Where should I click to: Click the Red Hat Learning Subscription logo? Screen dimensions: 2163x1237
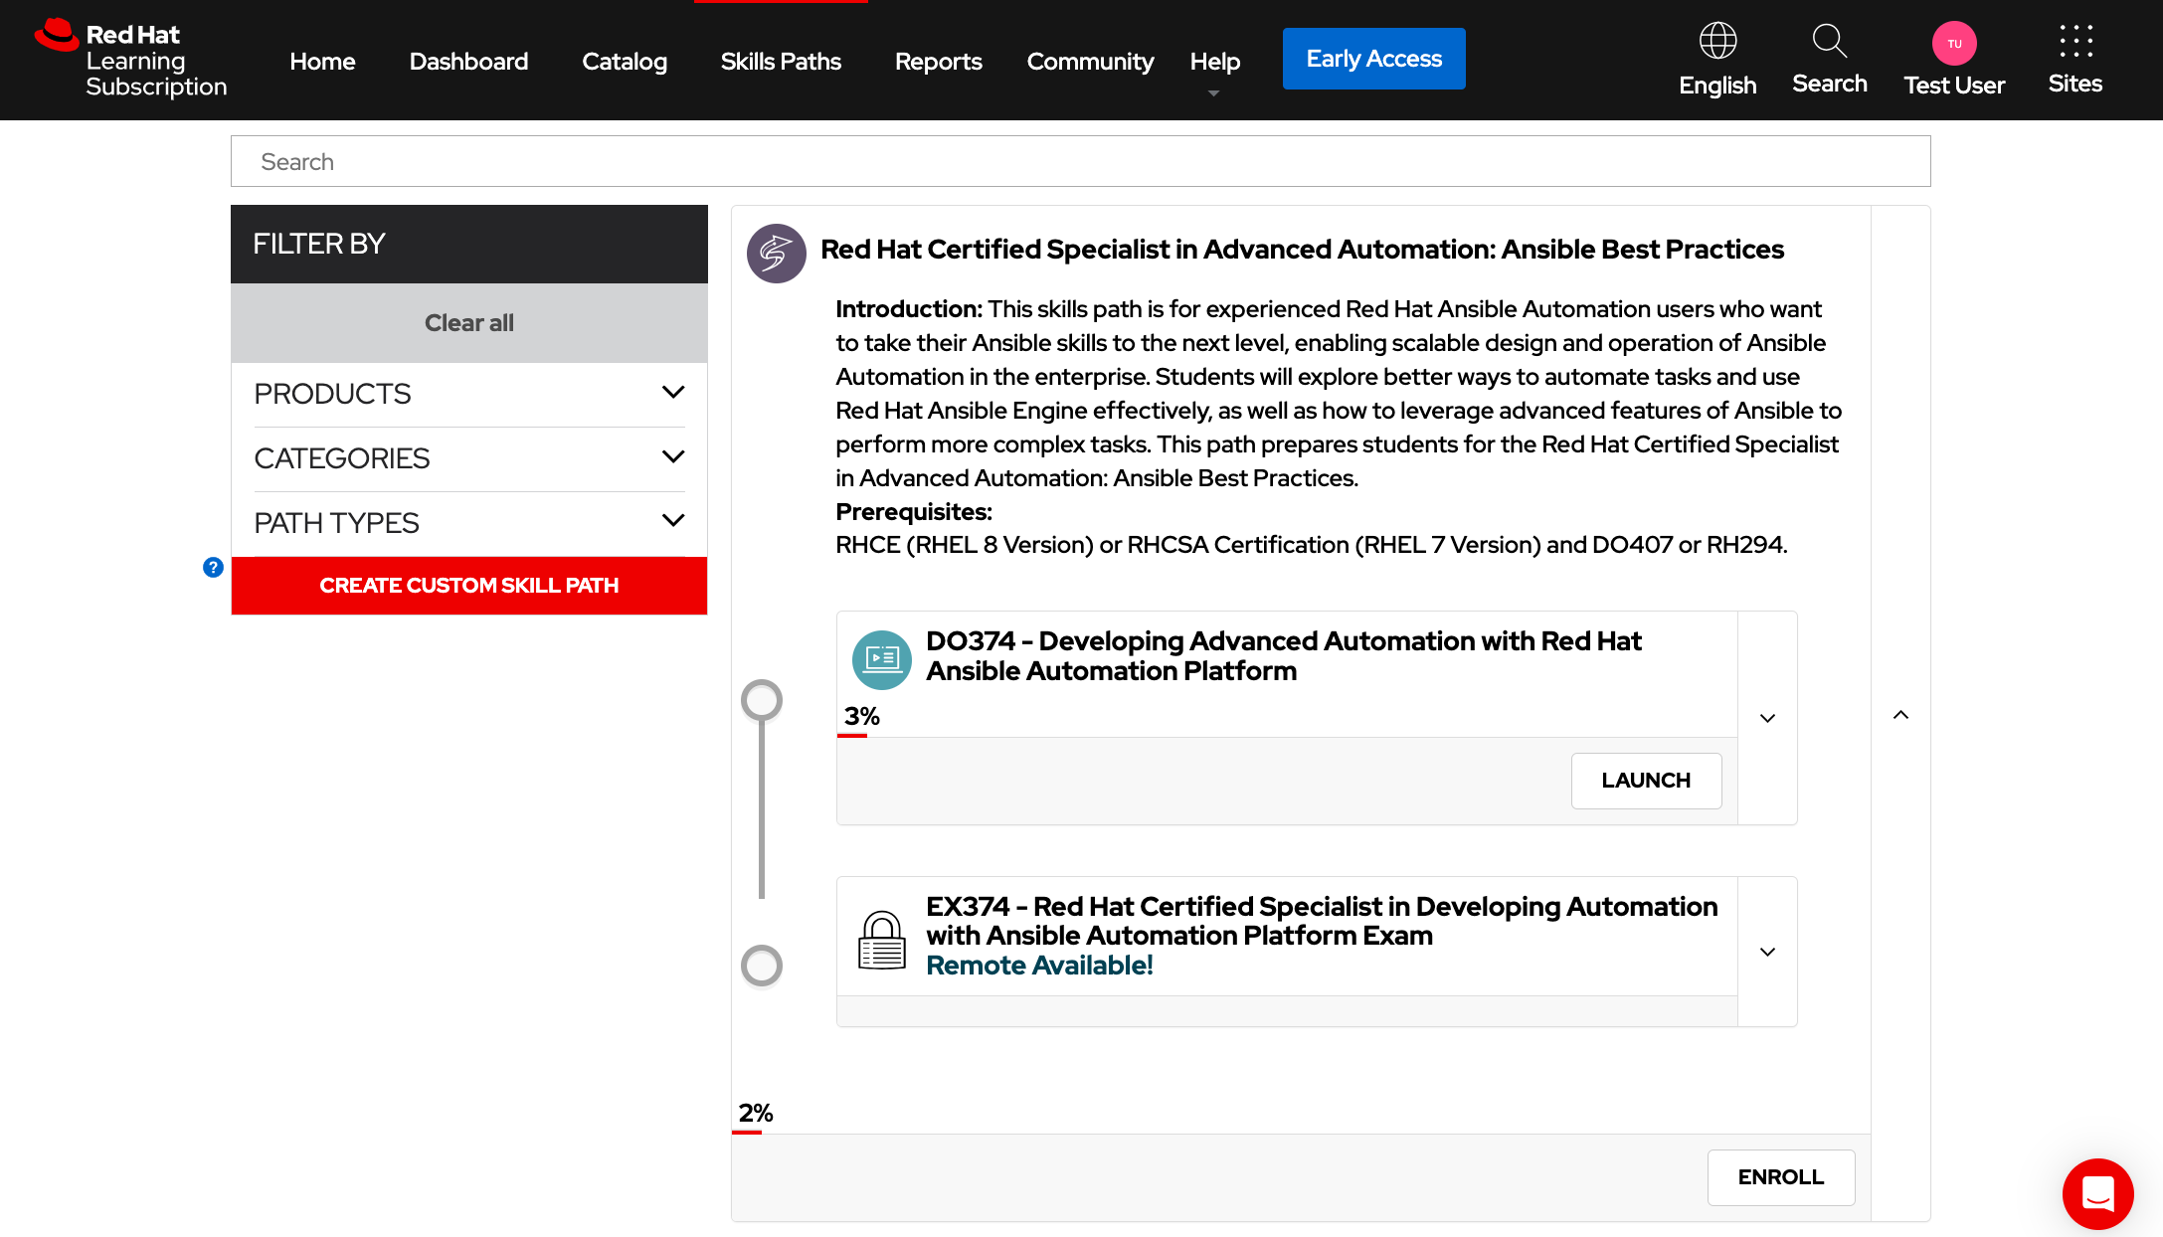131,58
